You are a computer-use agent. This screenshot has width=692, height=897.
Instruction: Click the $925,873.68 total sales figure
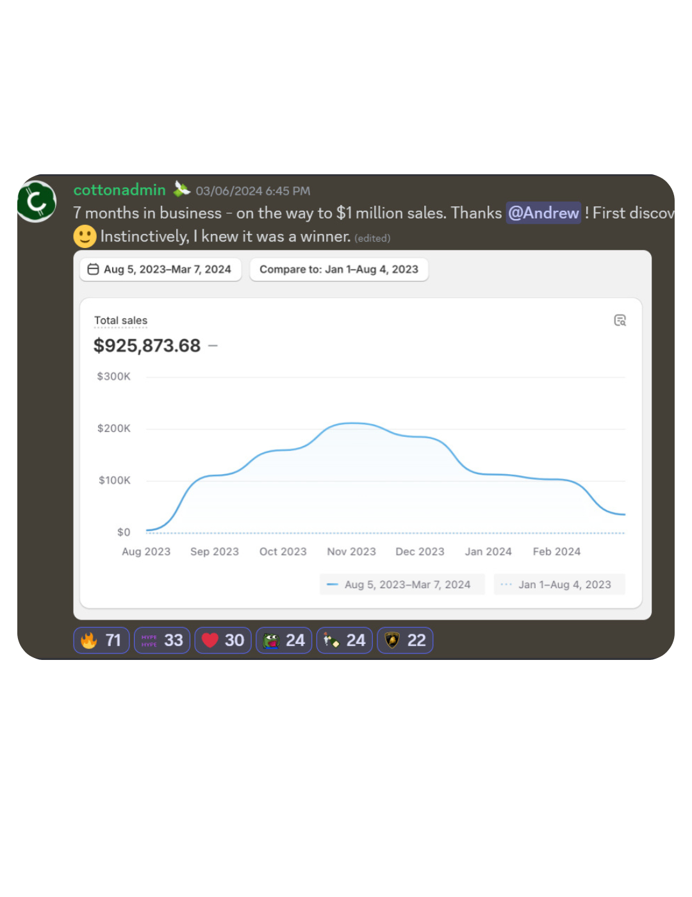(147, 346)
